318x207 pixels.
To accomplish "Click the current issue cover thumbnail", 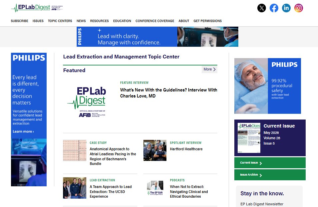I will (x=249, y=138).
